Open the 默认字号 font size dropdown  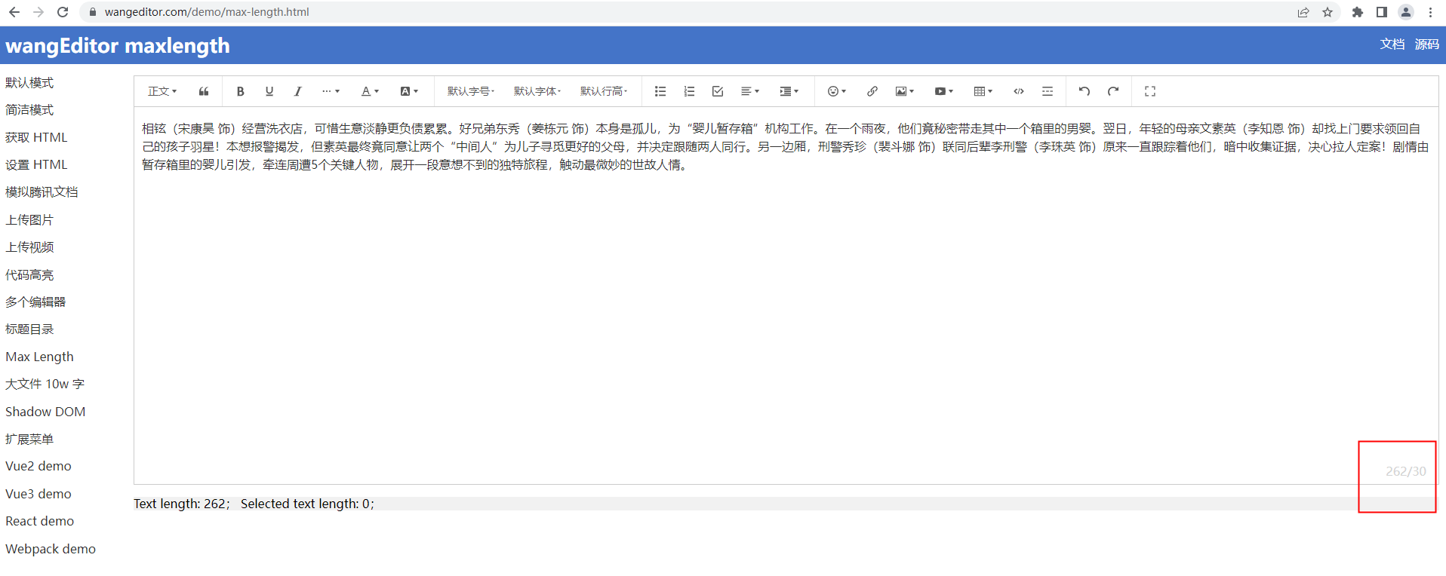point(471,91)
